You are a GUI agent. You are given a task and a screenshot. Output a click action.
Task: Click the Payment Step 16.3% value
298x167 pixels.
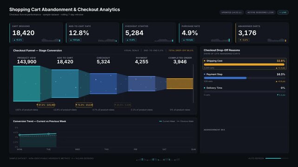pyautogui.click(x=281, y=74)
